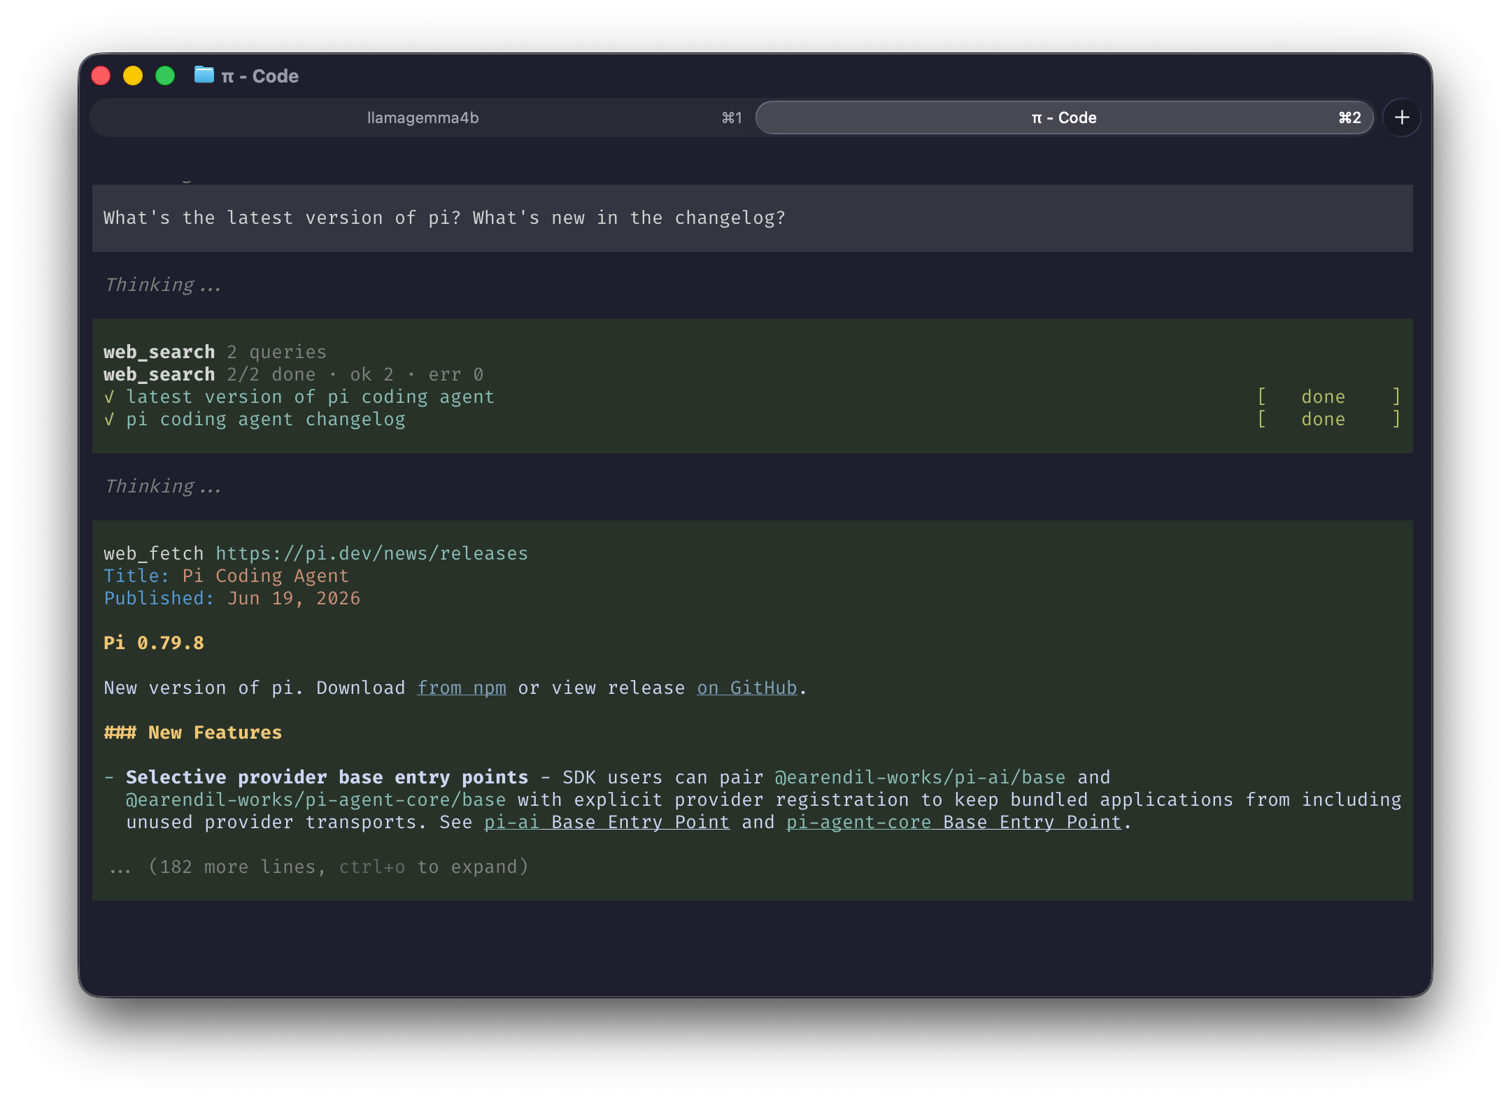1511x1101 pixels.
Task: Click the first 'Thinking ...' block
Action: (x=162, y=285)
